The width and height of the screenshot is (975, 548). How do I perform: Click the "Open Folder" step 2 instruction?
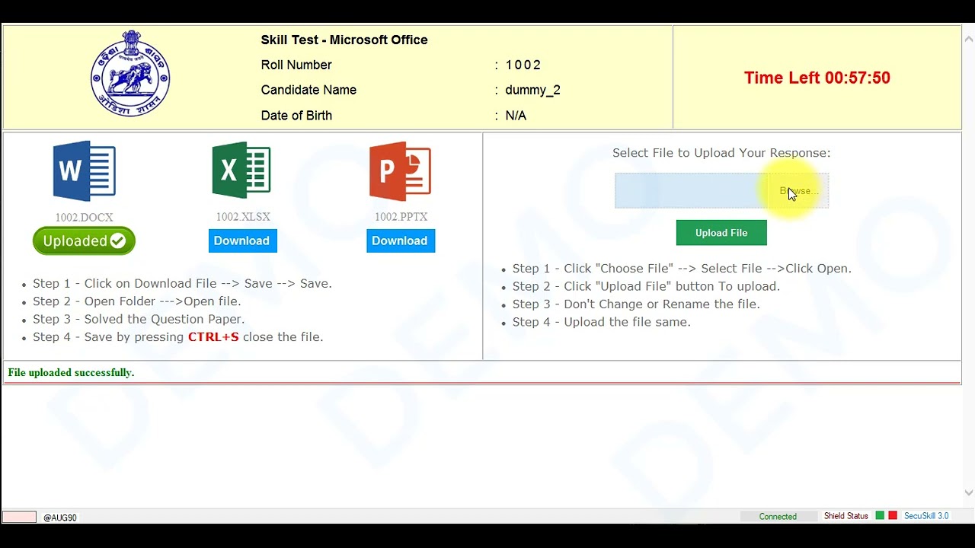137,301
